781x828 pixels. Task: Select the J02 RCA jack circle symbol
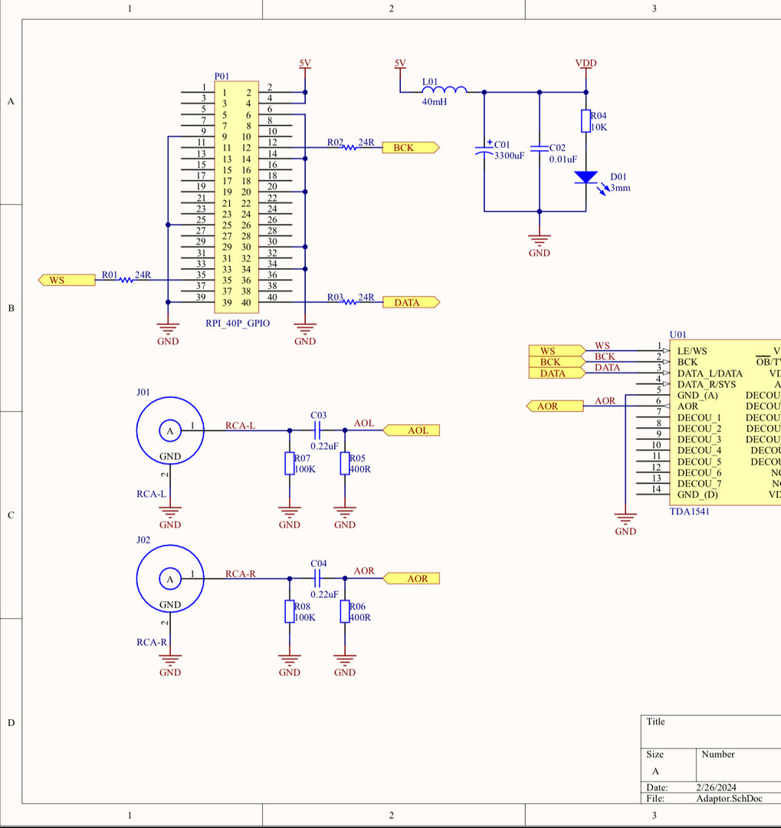click(170, 579)
